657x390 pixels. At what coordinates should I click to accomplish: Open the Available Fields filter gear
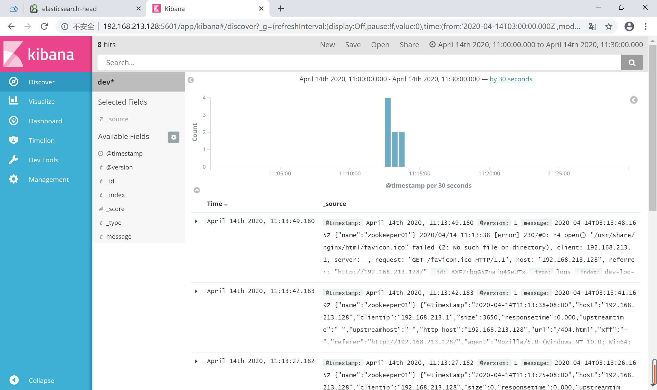(x=173, y=137)
